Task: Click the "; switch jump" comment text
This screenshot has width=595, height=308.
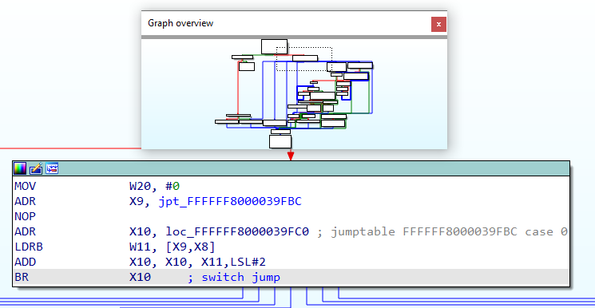Action: click(x=234, y=277)
